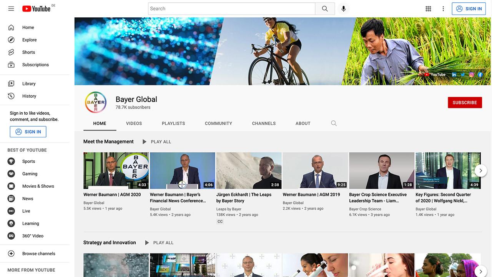The image size is (492, 277).
Task: Click the CC badge under Leaps video
Action: tap(220, 222)
